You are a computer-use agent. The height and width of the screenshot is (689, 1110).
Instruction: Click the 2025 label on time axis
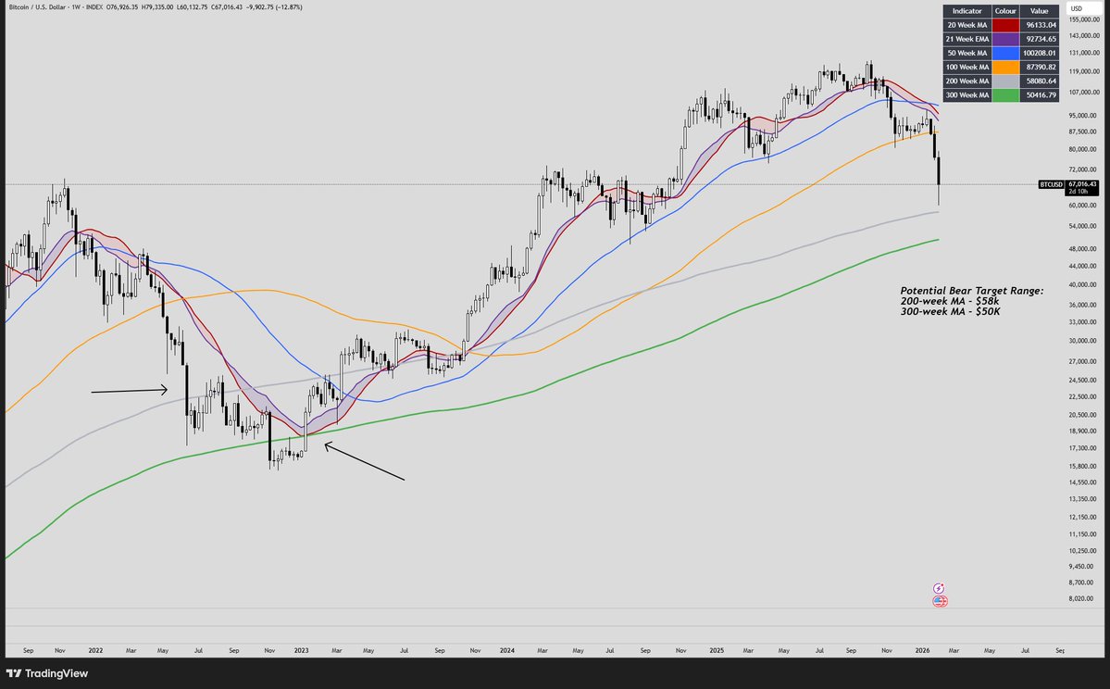[717, 650]
